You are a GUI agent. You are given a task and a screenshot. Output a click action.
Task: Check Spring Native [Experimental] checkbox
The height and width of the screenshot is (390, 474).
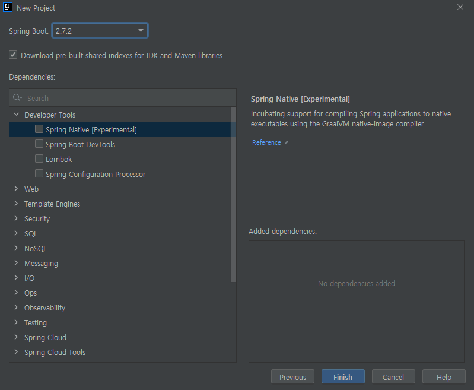(39, 129)
